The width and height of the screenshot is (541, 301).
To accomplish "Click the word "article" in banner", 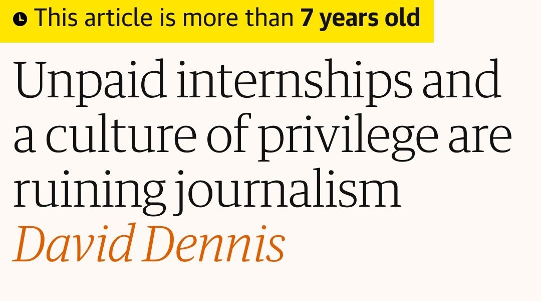I will point(118,18).
